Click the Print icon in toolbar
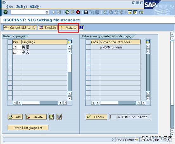The height and width of the screenshot is (144, 175). pos(86,12)
